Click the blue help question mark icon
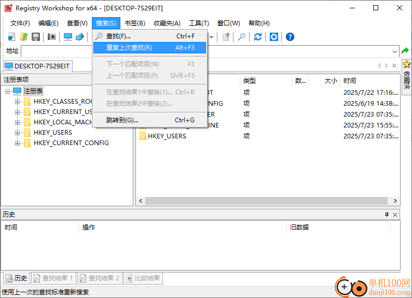 (x=290, y=37)
